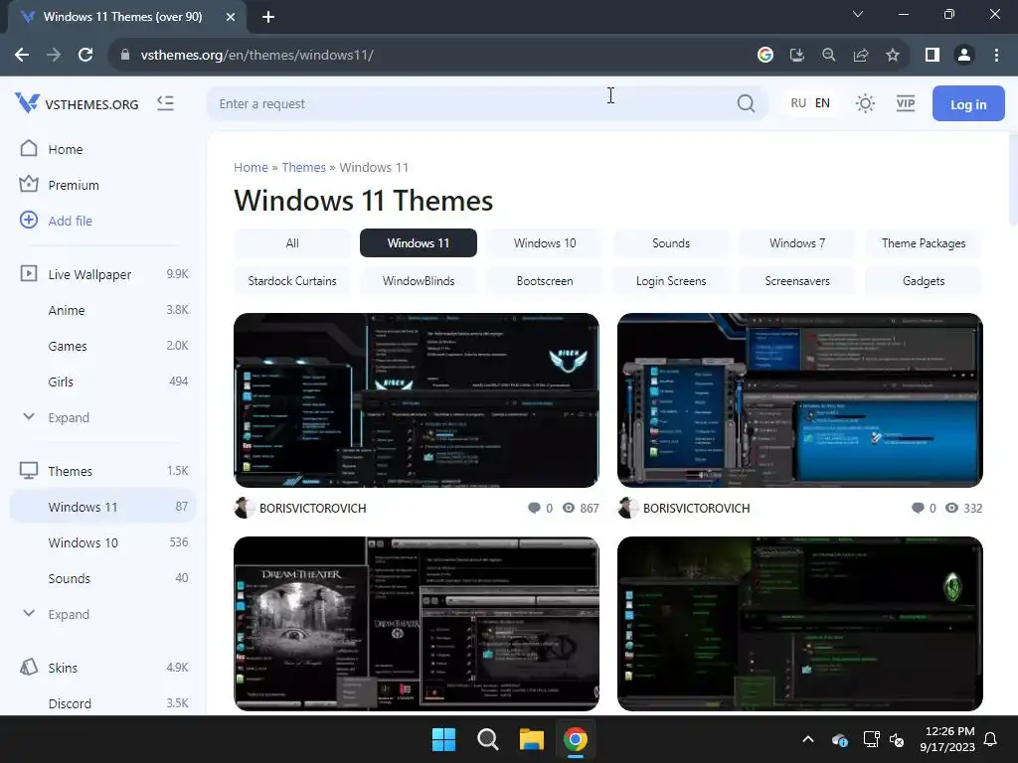Image resolution: width=1018 pixels, height=763 pixels.
Task: Click the Live Wallpaper play icon
Action: tap(29, 273)
